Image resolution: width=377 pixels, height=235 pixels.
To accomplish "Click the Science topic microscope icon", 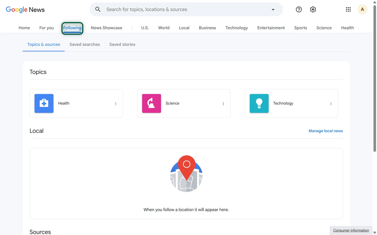I will click(x=151, y=103).
